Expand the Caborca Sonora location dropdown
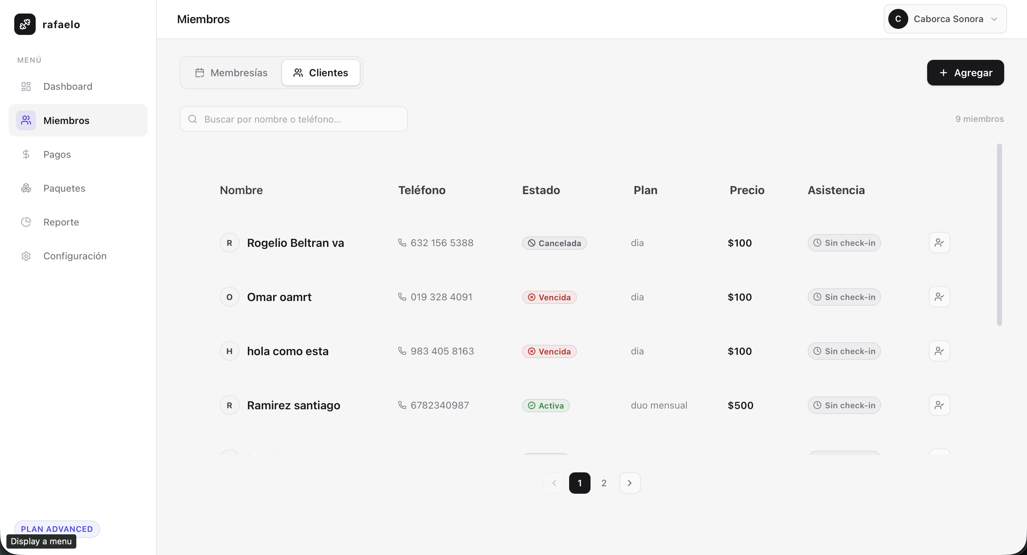 [945, 19]
